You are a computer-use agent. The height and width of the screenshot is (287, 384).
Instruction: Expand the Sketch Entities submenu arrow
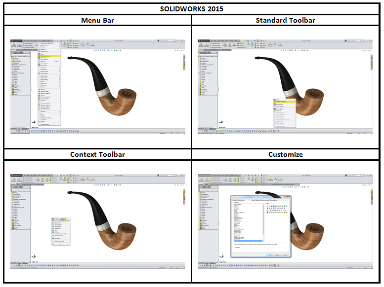click(x=59, y=76)
